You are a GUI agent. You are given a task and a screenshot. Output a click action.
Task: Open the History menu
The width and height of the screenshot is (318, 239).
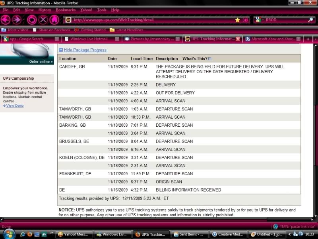pos(45,10)
